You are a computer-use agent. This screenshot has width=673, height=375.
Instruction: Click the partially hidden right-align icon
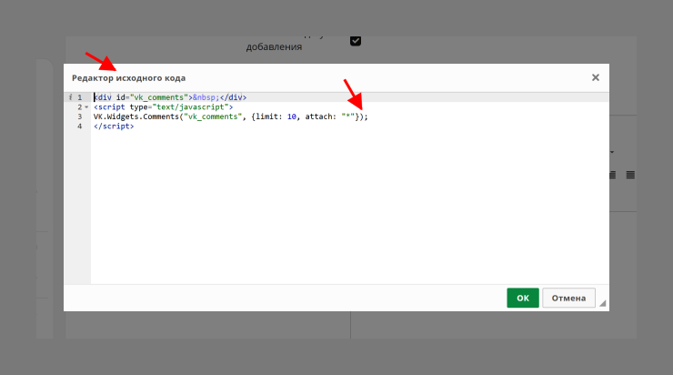coord(612,175)
